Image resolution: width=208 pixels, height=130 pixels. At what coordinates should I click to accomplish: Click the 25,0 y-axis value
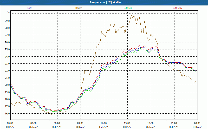(x=8, y=49)
